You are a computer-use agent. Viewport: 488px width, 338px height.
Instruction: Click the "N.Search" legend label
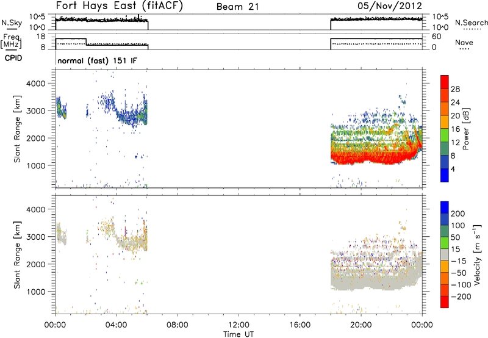(471, 23)
